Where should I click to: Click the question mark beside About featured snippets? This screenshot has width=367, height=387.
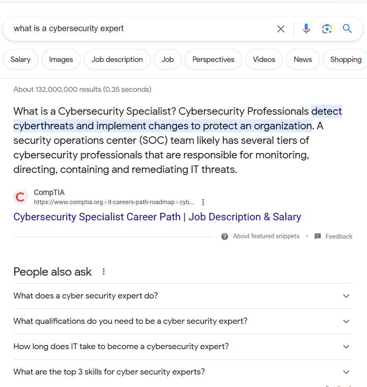(224, 236)
